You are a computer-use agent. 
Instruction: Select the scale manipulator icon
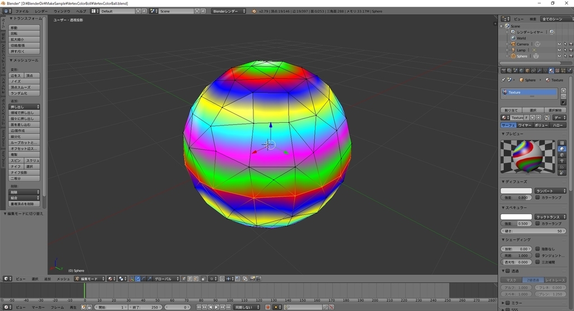point(149,279)
